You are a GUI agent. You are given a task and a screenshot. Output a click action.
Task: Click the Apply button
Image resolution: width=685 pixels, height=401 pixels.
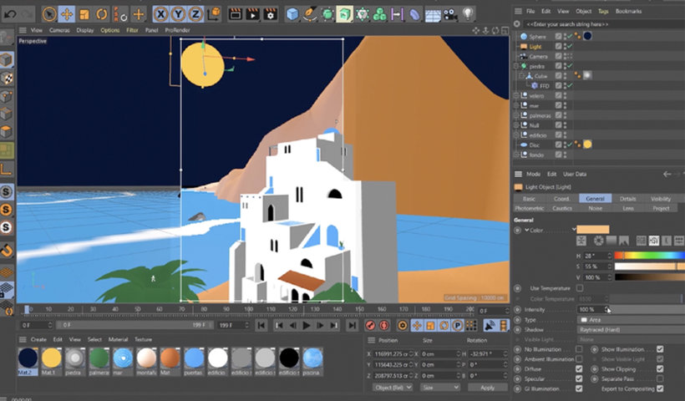pyautogui.click(x=487, y=388)
